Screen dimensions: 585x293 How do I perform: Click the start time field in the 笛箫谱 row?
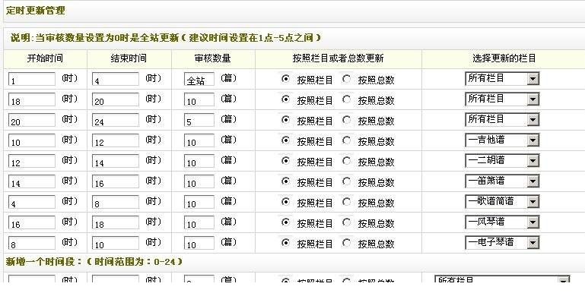pyautogui.click(x=32, y=181)
